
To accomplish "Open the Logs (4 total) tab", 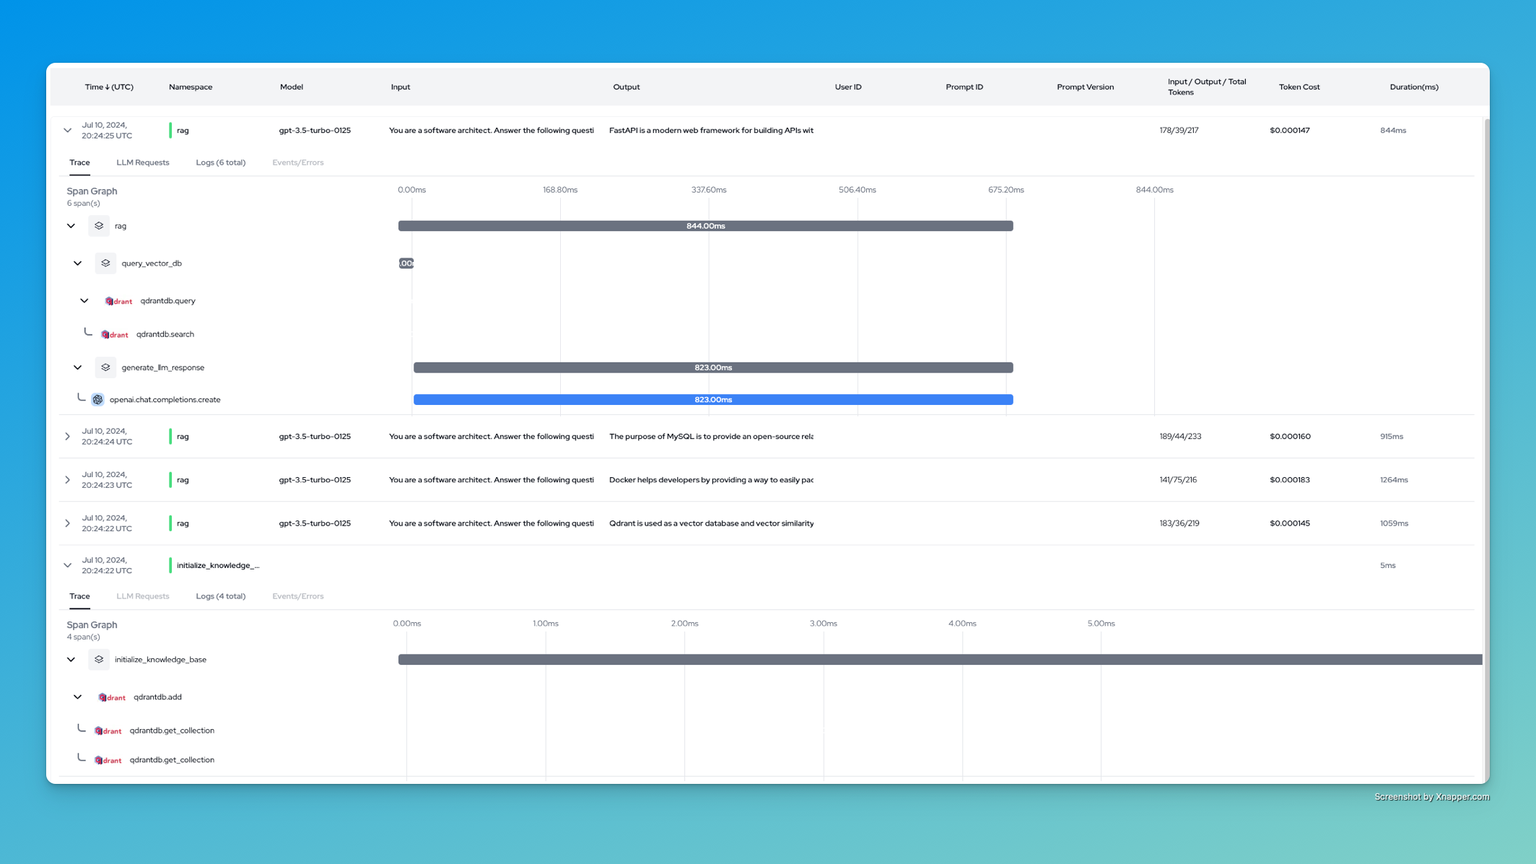I will tap(220, 596).
